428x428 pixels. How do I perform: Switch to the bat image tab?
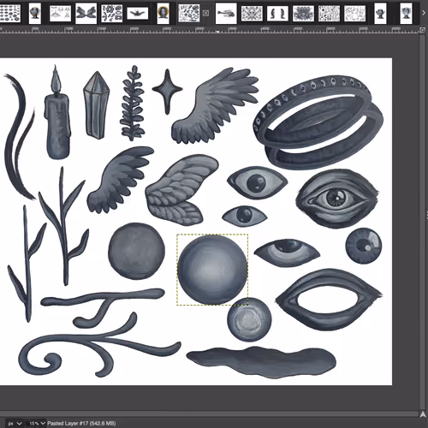138,14
